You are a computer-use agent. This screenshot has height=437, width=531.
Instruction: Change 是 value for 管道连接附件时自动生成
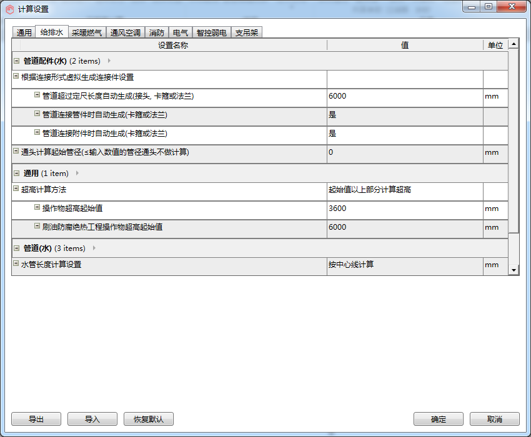tap(405, 135)
